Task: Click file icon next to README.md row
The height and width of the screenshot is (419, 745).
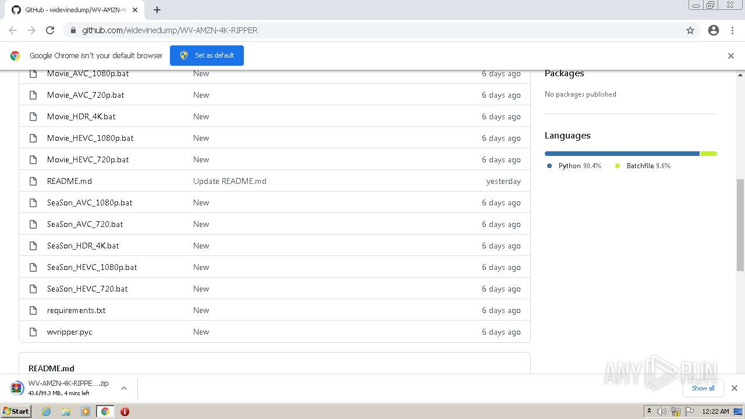Action: coord(33,181)
